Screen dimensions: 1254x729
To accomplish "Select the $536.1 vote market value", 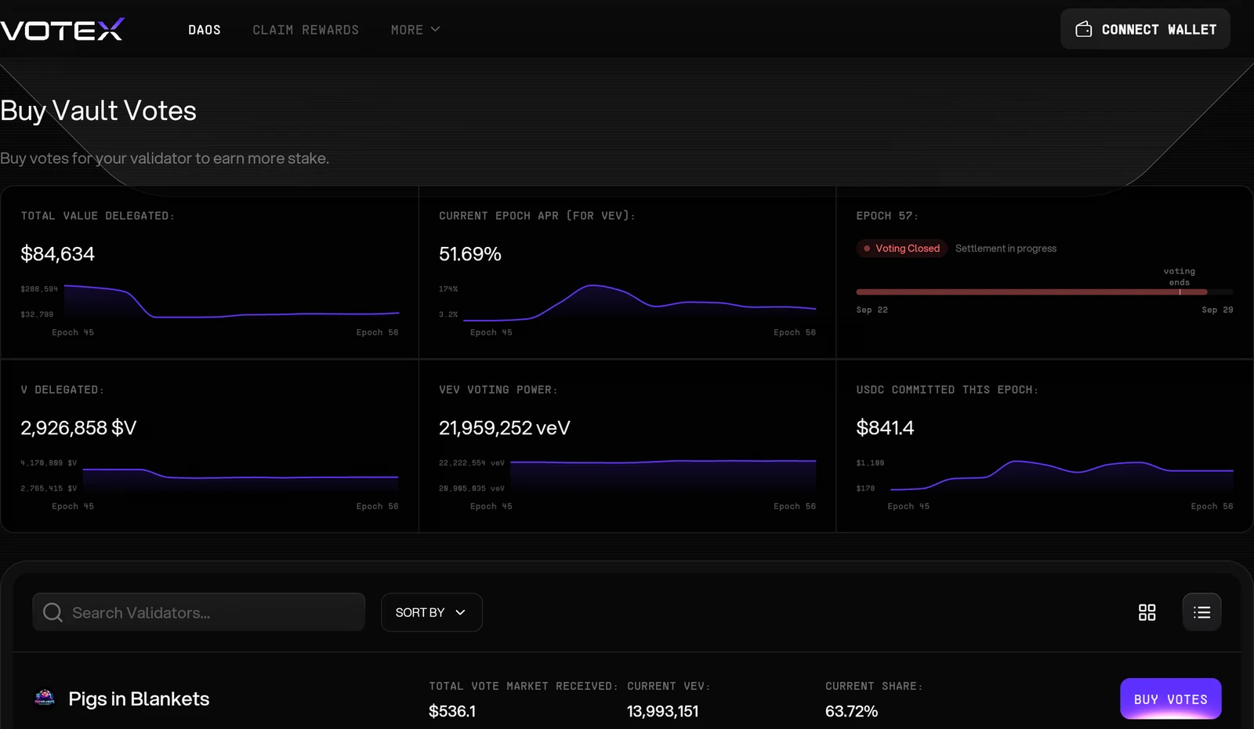I will point(452,711).
